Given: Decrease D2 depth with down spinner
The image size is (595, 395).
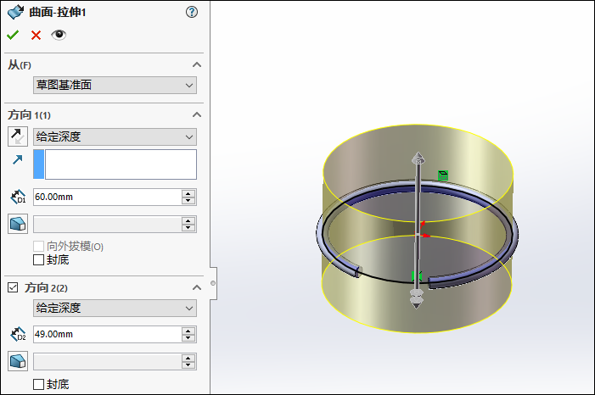Looking at the screenshot, I should 188,338.
